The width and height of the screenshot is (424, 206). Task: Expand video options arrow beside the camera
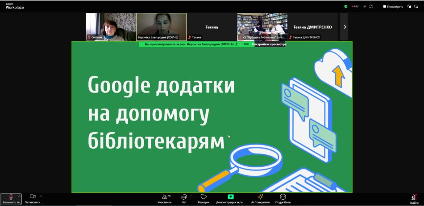pyautogui.click(x=41, y=196)
